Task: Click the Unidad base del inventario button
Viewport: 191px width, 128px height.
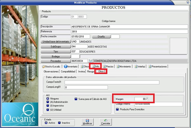Action: (55, 42)
